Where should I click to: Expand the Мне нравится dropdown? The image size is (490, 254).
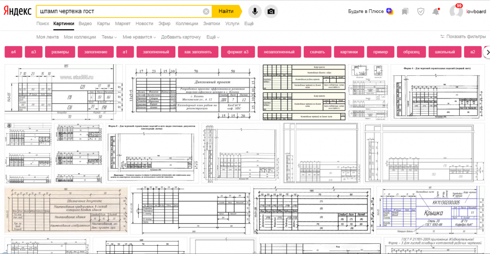tap(139, 37)
